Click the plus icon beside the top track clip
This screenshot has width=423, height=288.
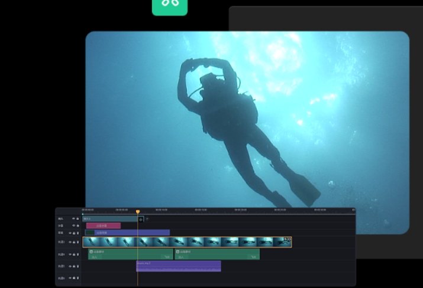tap(147, 219)
